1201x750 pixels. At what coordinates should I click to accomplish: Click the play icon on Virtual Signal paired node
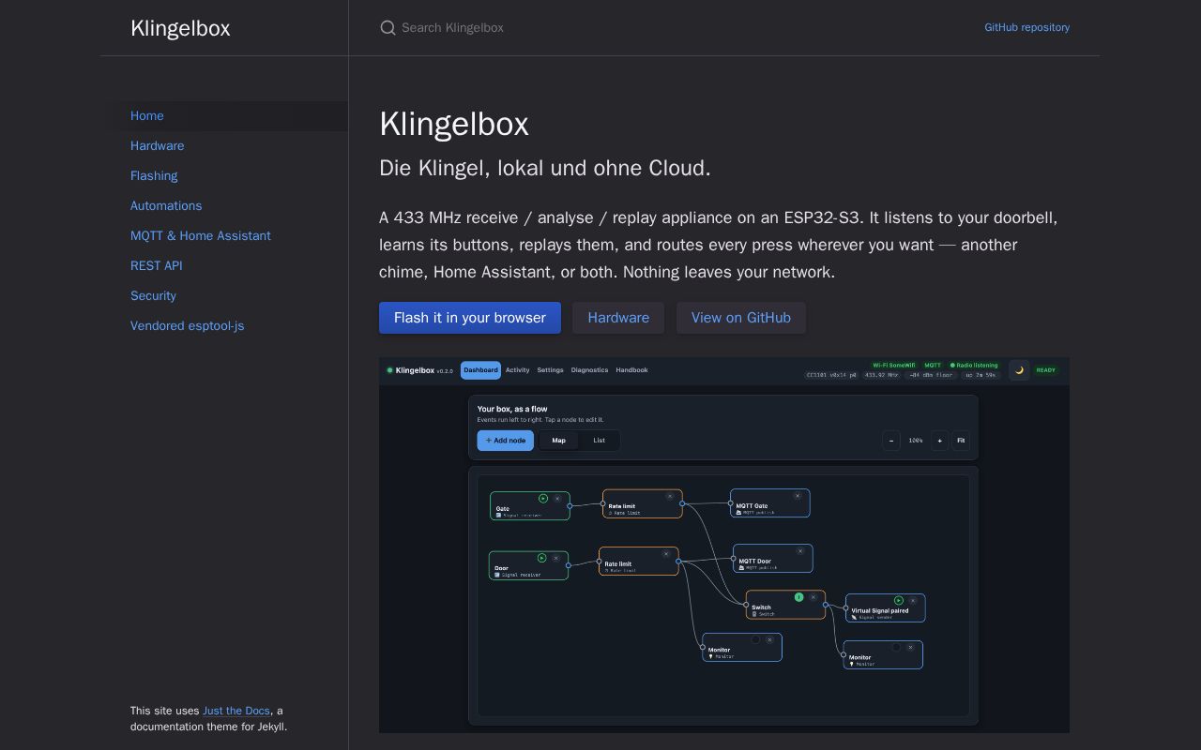click(x=899, y=601)
